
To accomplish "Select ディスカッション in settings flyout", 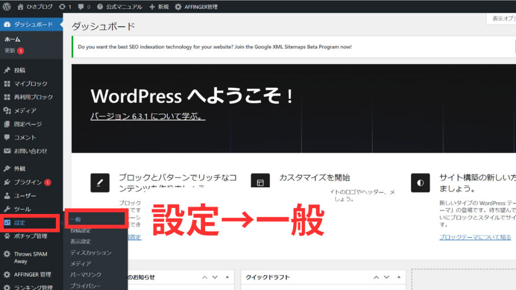I will (x=91, y=253).
